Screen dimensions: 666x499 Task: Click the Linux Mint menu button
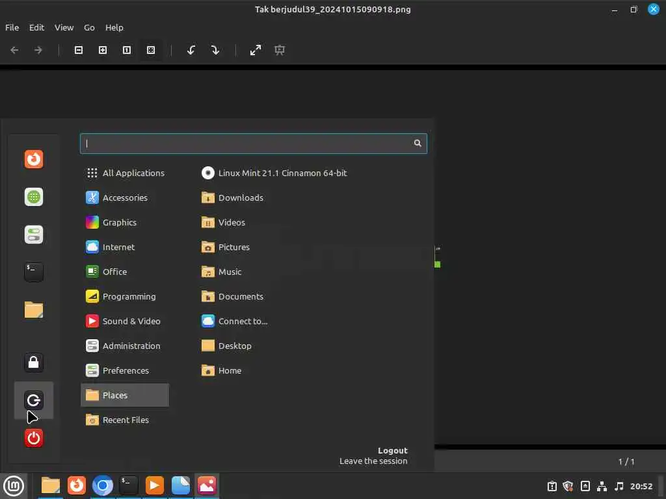pyautogui.click(x=14, y=486)
